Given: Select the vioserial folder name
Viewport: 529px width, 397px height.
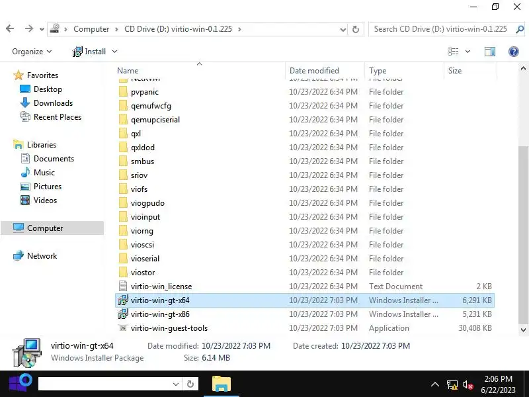Looking at the screenshot, I should tap(145, 259).
